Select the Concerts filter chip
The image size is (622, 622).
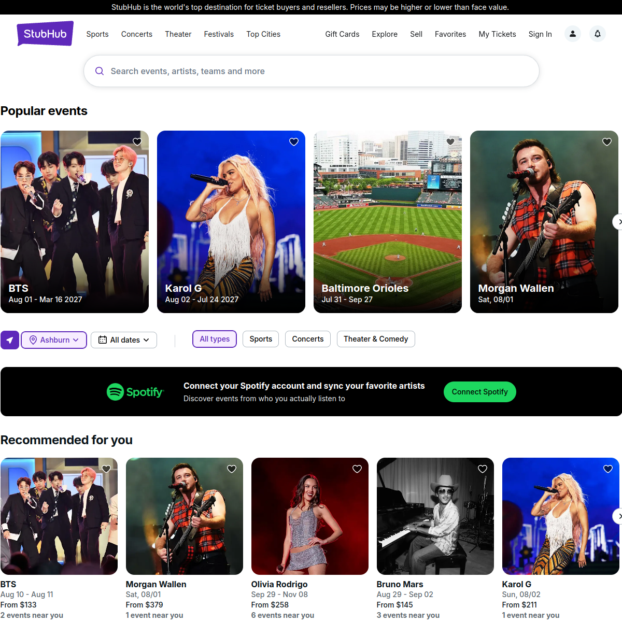[x=308, y=339]
